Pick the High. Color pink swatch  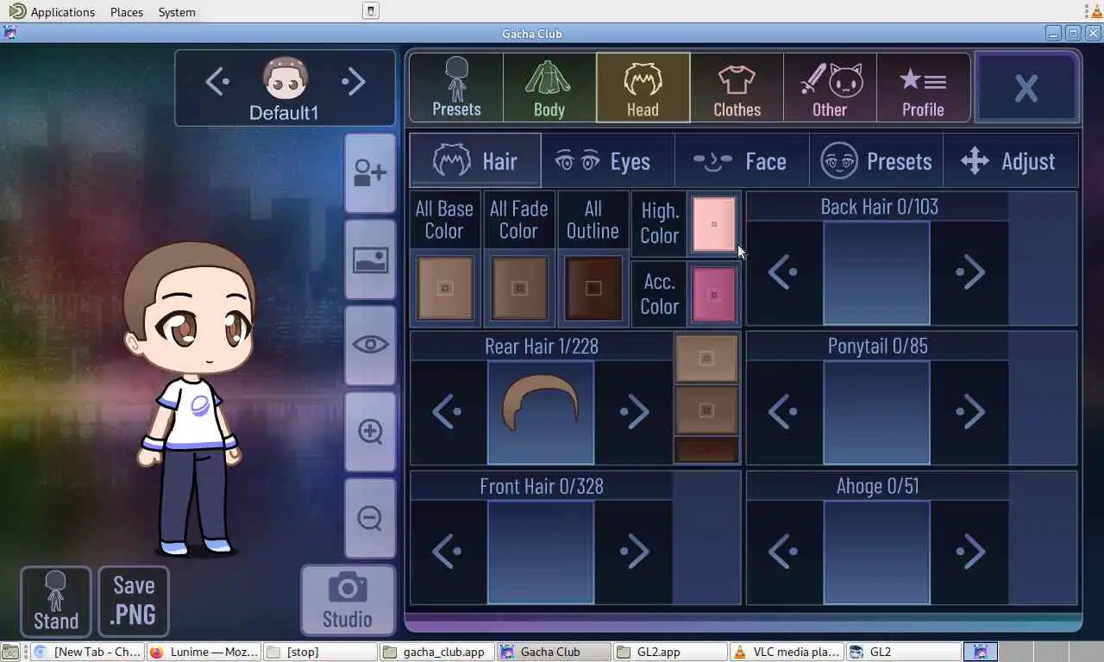click(714, 224)
